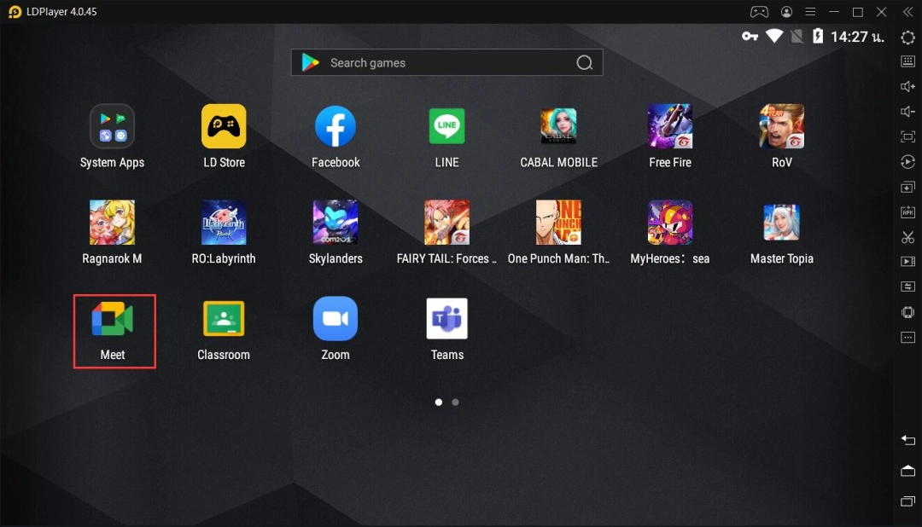Shake the virtual device
This screenshot has height=527, width=922.
point(907,311)
